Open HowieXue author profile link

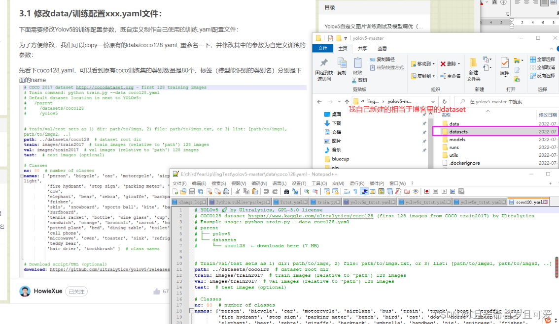[48, 291]
